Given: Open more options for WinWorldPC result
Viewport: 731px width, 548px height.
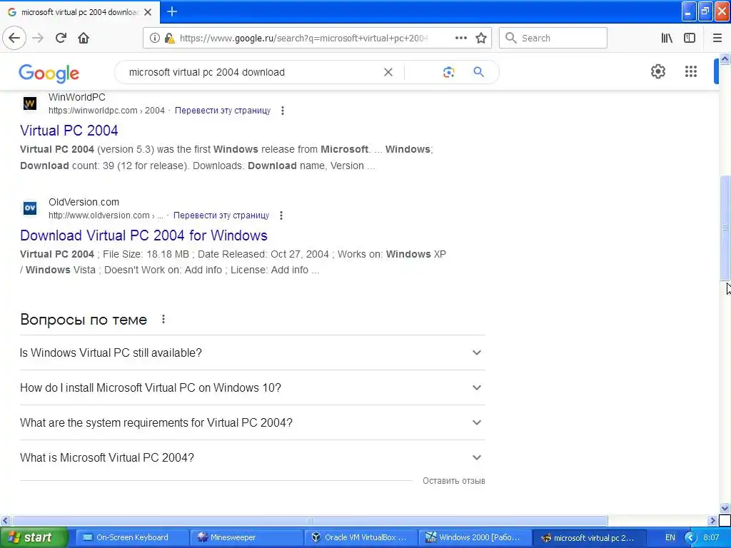Looking at the screenshot, I should click(x=283, y=111).
